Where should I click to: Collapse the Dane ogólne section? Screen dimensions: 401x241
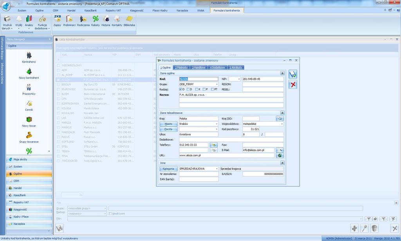[x=282, y=73]
